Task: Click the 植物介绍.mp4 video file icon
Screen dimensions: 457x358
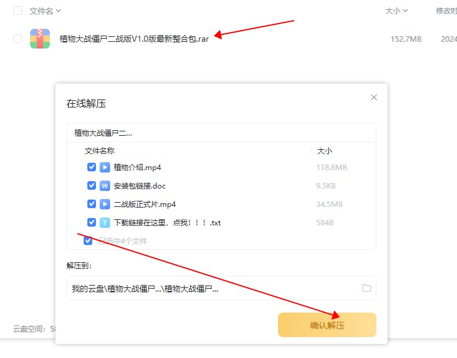Action: click(105, 167)
